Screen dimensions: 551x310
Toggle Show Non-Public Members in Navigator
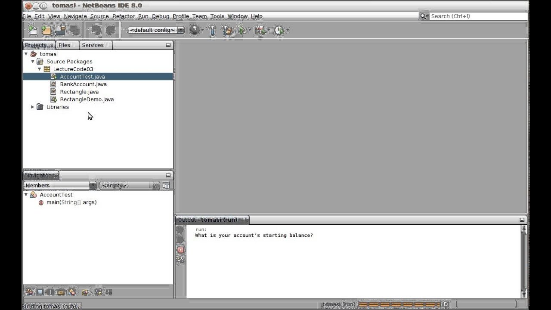61,292
